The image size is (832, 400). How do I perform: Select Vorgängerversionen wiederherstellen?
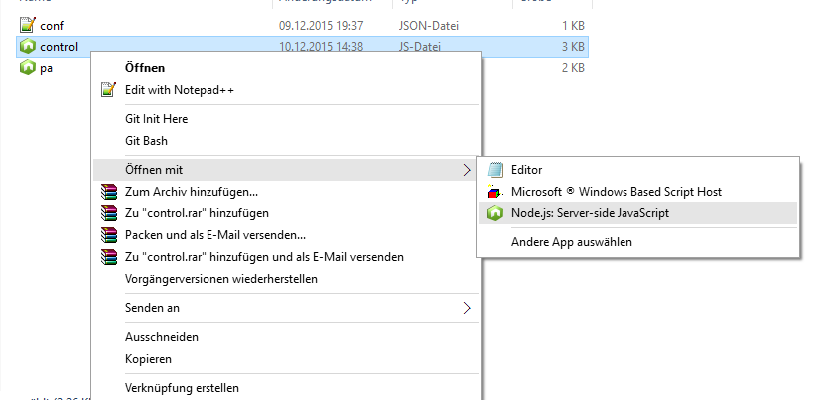pos(221,279)
